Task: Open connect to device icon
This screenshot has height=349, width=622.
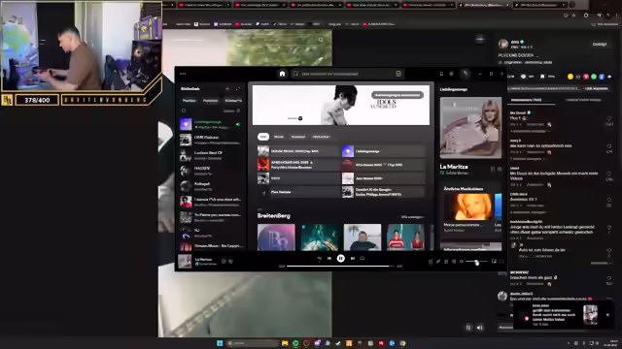Action: [x=454, y=262]
